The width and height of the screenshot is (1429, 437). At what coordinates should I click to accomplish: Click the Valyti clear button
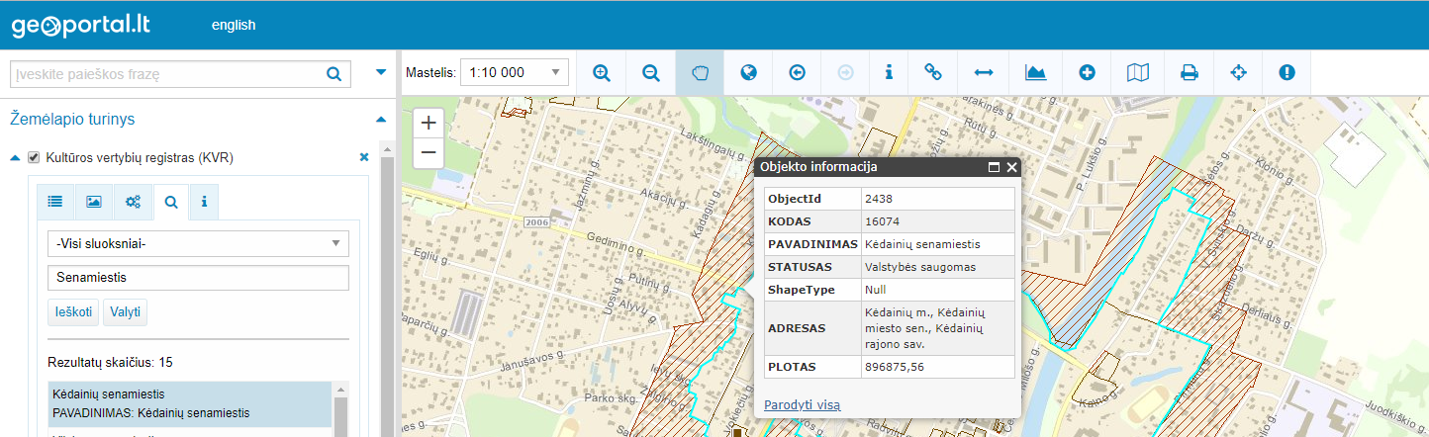pos(126,313)
